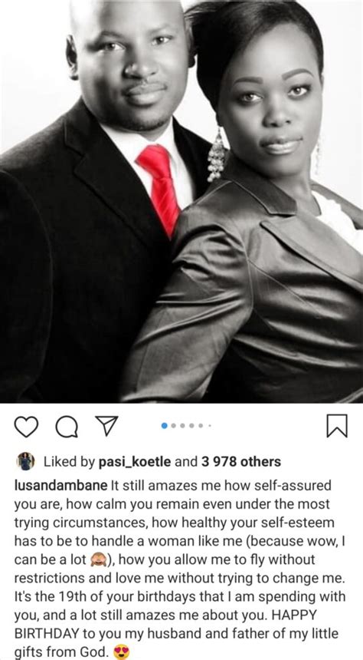Tap the "Liked by" text

[x=70, y=462]
